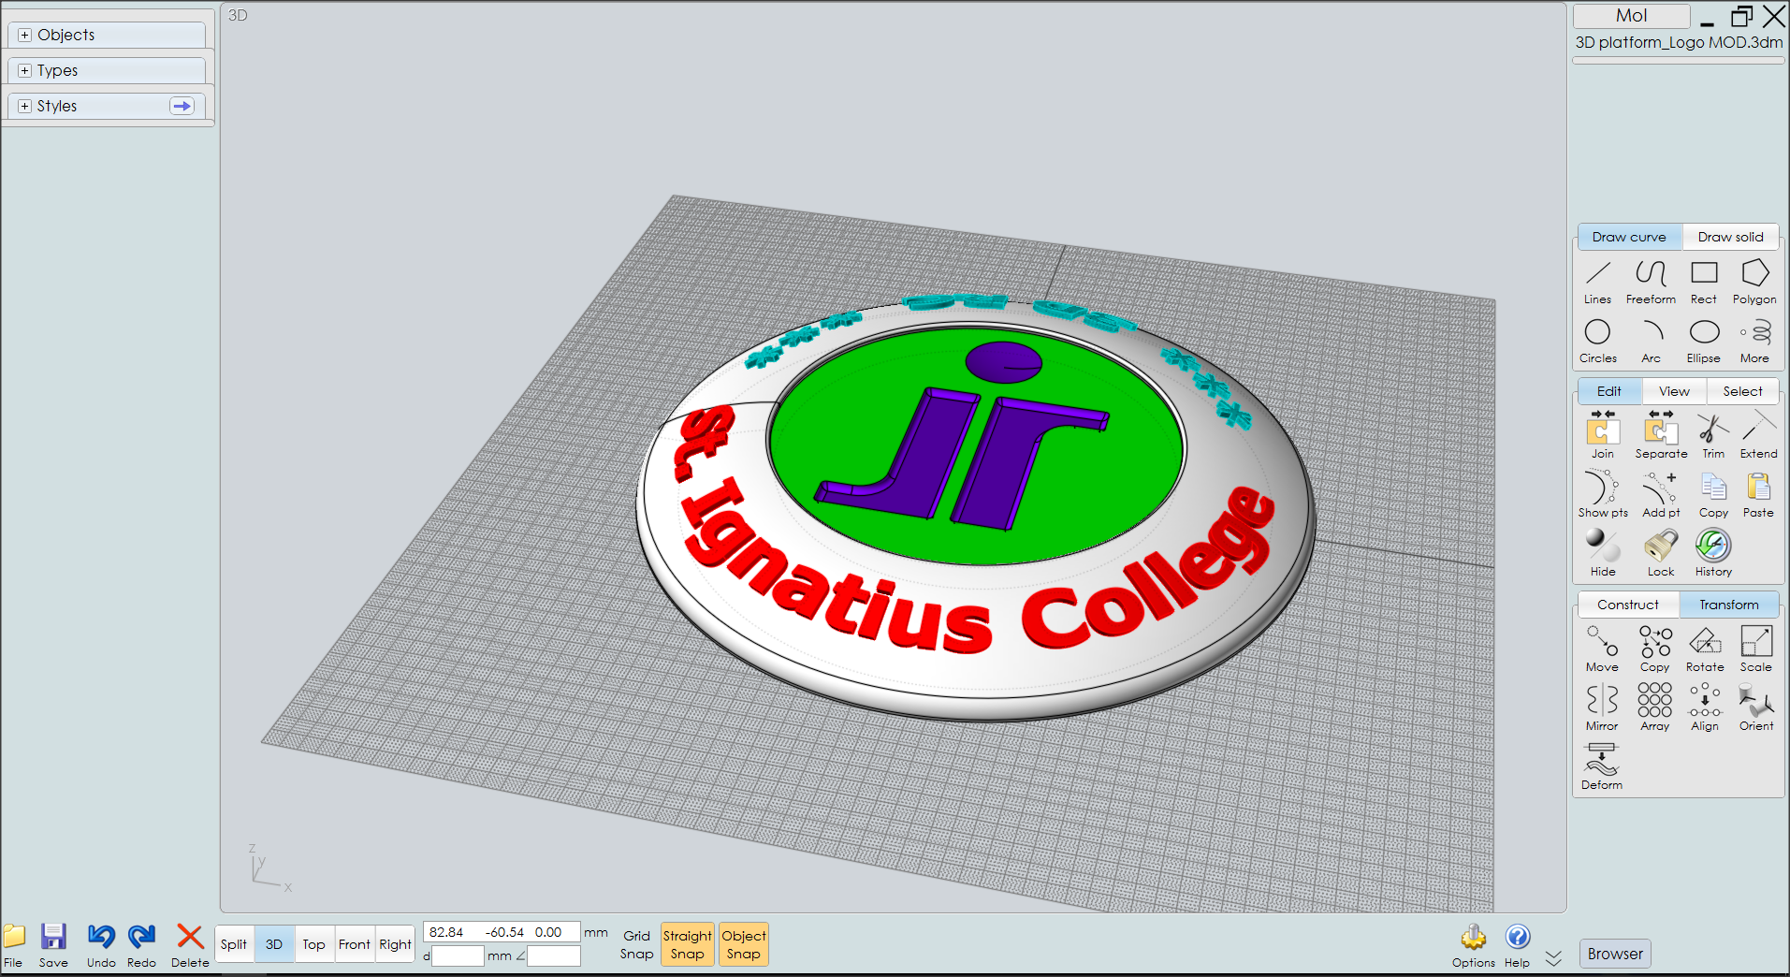
Task: Open Help question mark icon
Action: [1518, 945]
